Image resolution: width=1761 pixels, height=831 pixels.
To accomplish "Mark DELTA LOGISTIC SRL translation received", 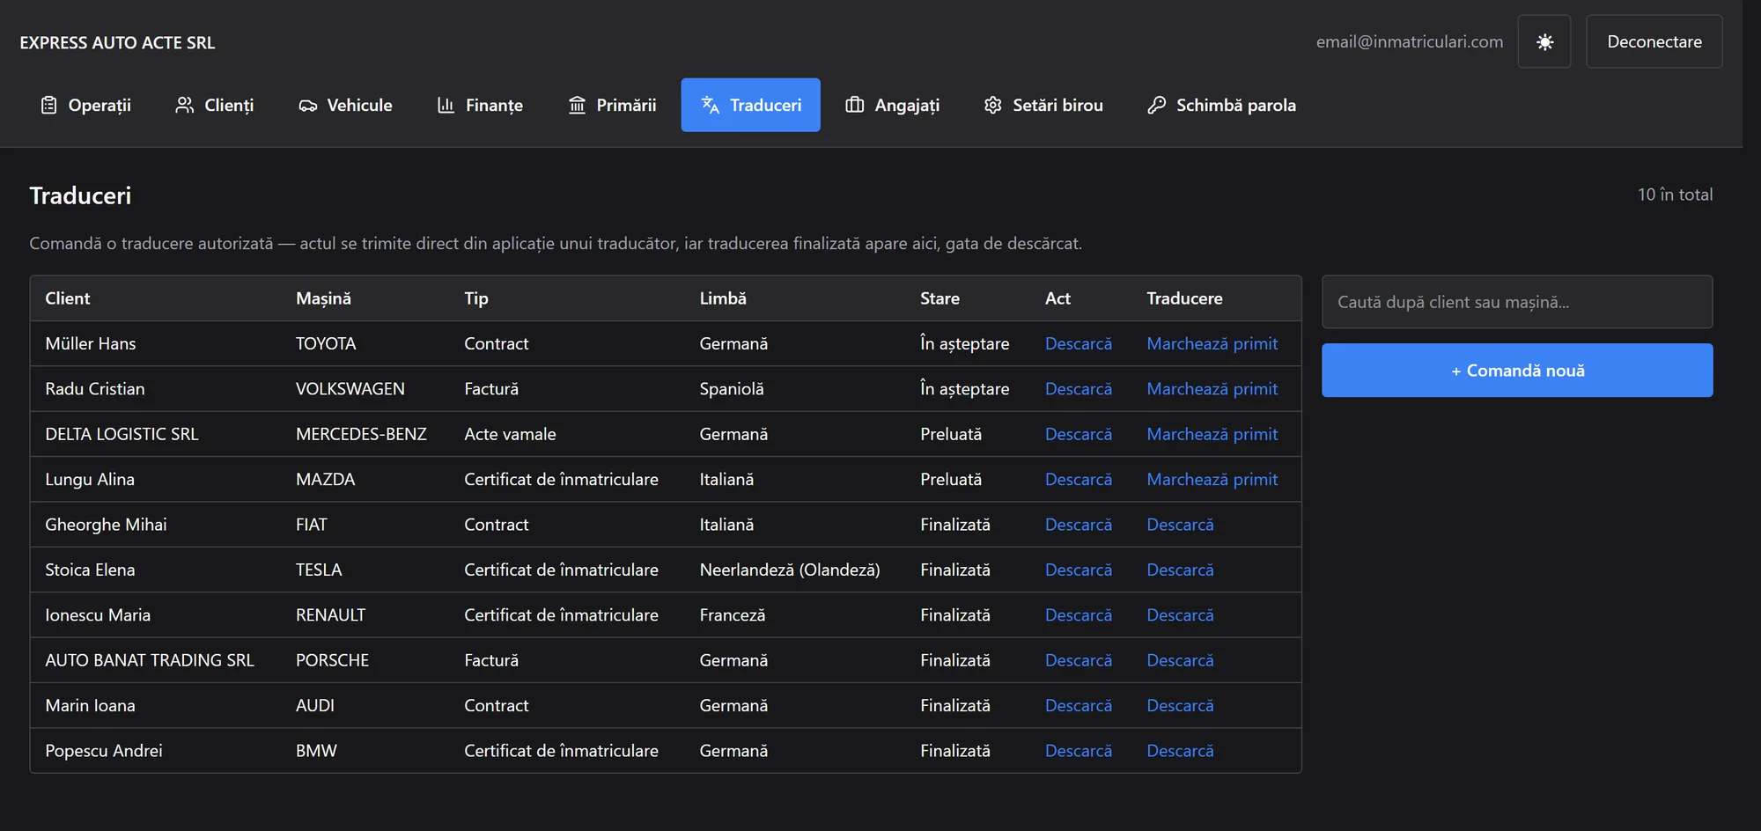I will 1212,434.
